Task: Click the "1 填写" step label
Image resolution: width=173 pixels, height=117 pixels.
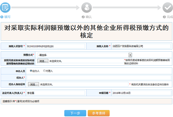Action: pyautogui.click(x=6, y=17)
